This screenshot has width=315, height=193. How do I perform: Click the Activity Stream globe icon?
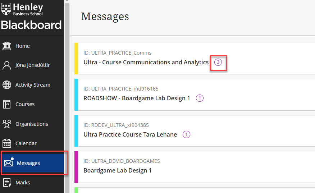7,85
